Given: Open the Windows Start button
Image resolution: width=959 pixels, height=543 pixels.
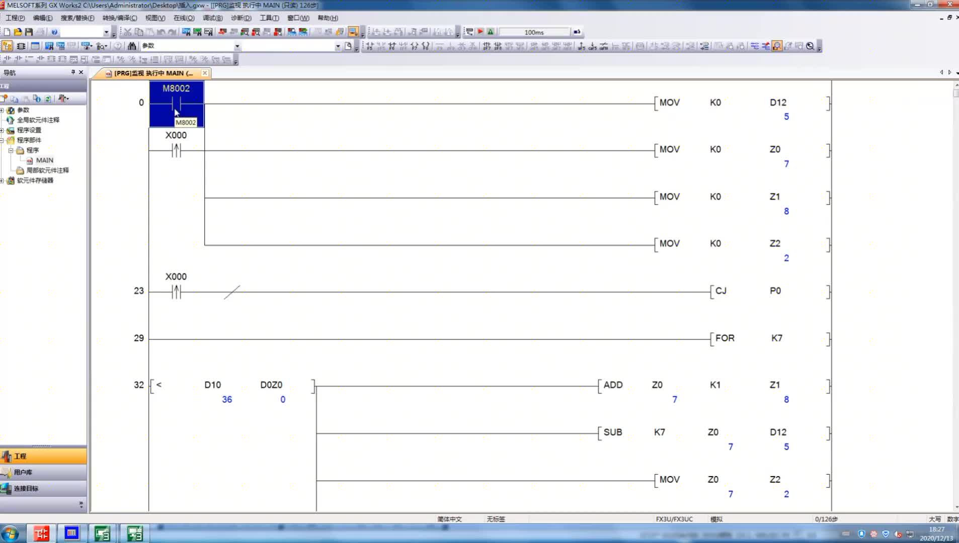Looking at the screenshot, I should pos(10,533).
